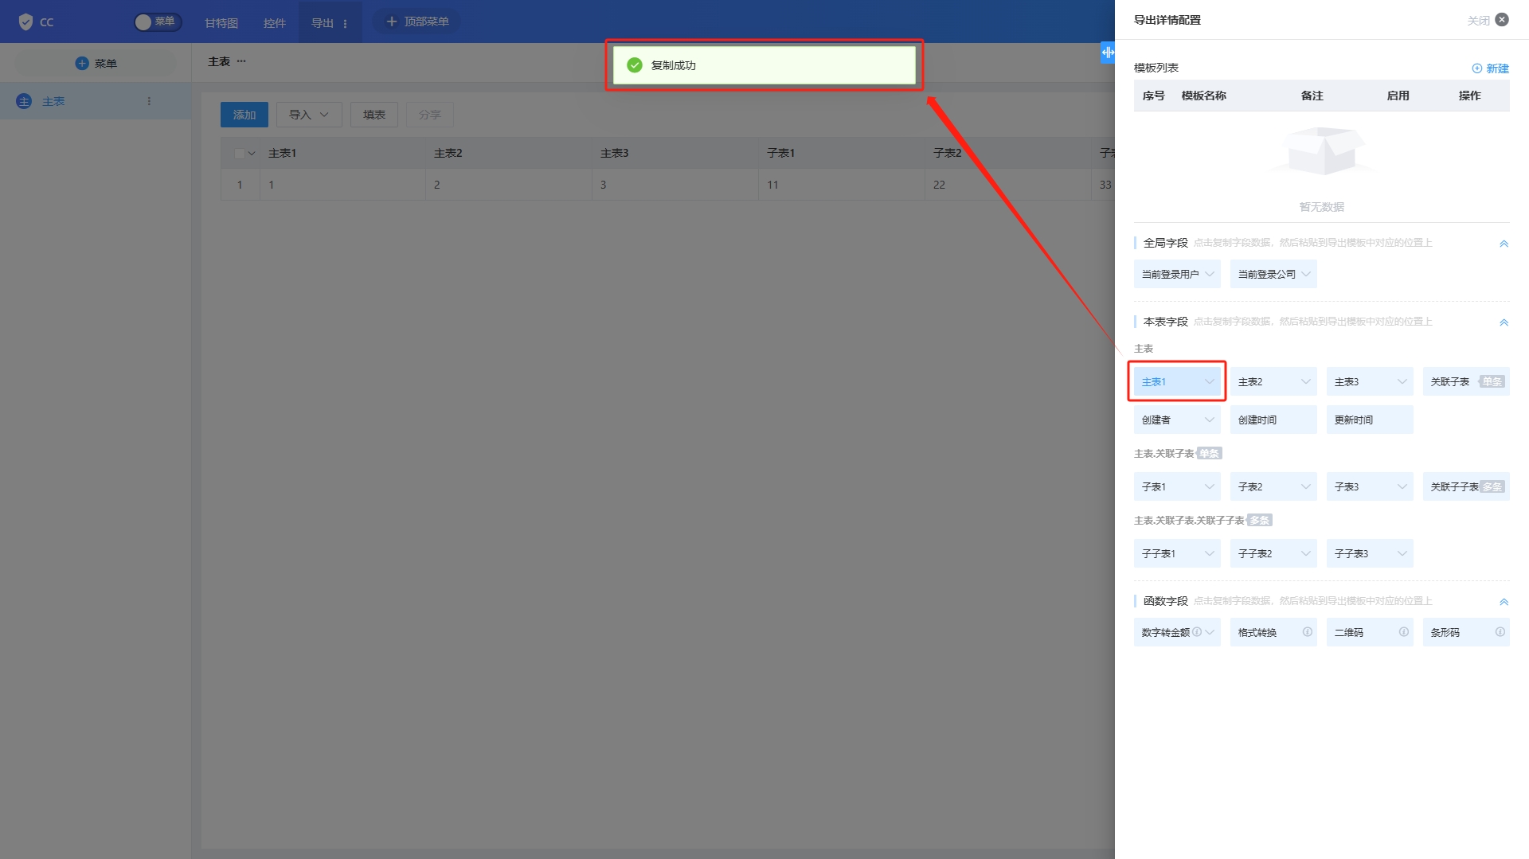Image resolution: width=1529 pixels, height=859 pixels.
Task: Collapse the 全局字段 section
Action: coord(1504,244)
